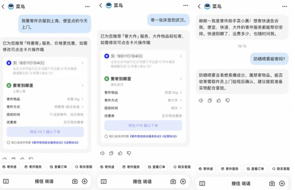Image resolution: width=295 pixels, height=190 pixels.
Task: Expand sender address in 寄大件 card
Action: point(143,61)
